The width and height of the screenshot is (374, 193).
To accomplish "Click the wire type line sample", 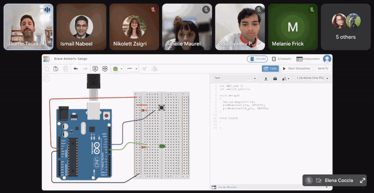I will click(130, 69).
